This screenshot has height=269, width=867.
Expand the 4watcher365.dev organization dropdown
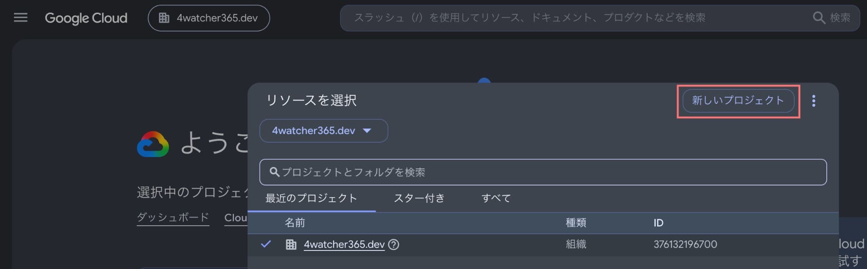(323, 131)
